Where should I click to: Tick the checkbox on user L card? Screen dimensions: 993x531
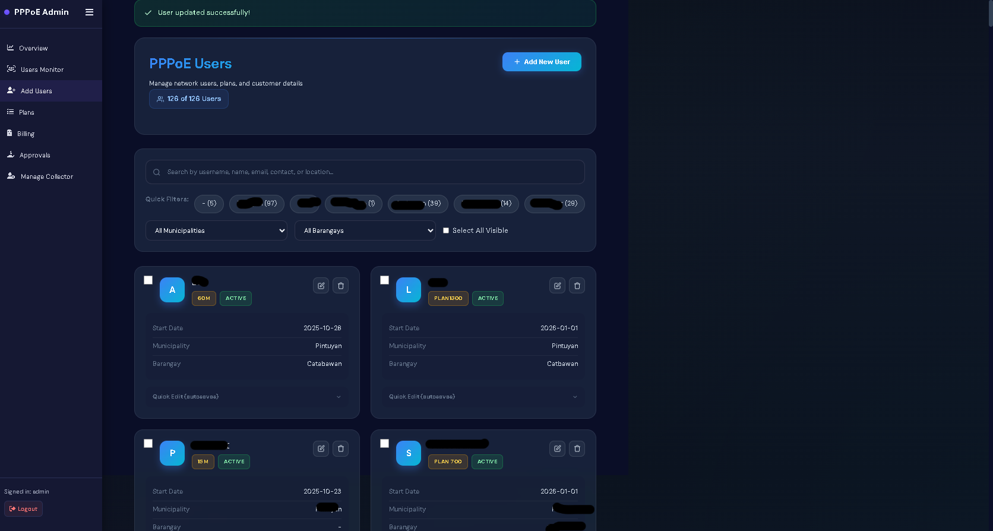point(385,280)
